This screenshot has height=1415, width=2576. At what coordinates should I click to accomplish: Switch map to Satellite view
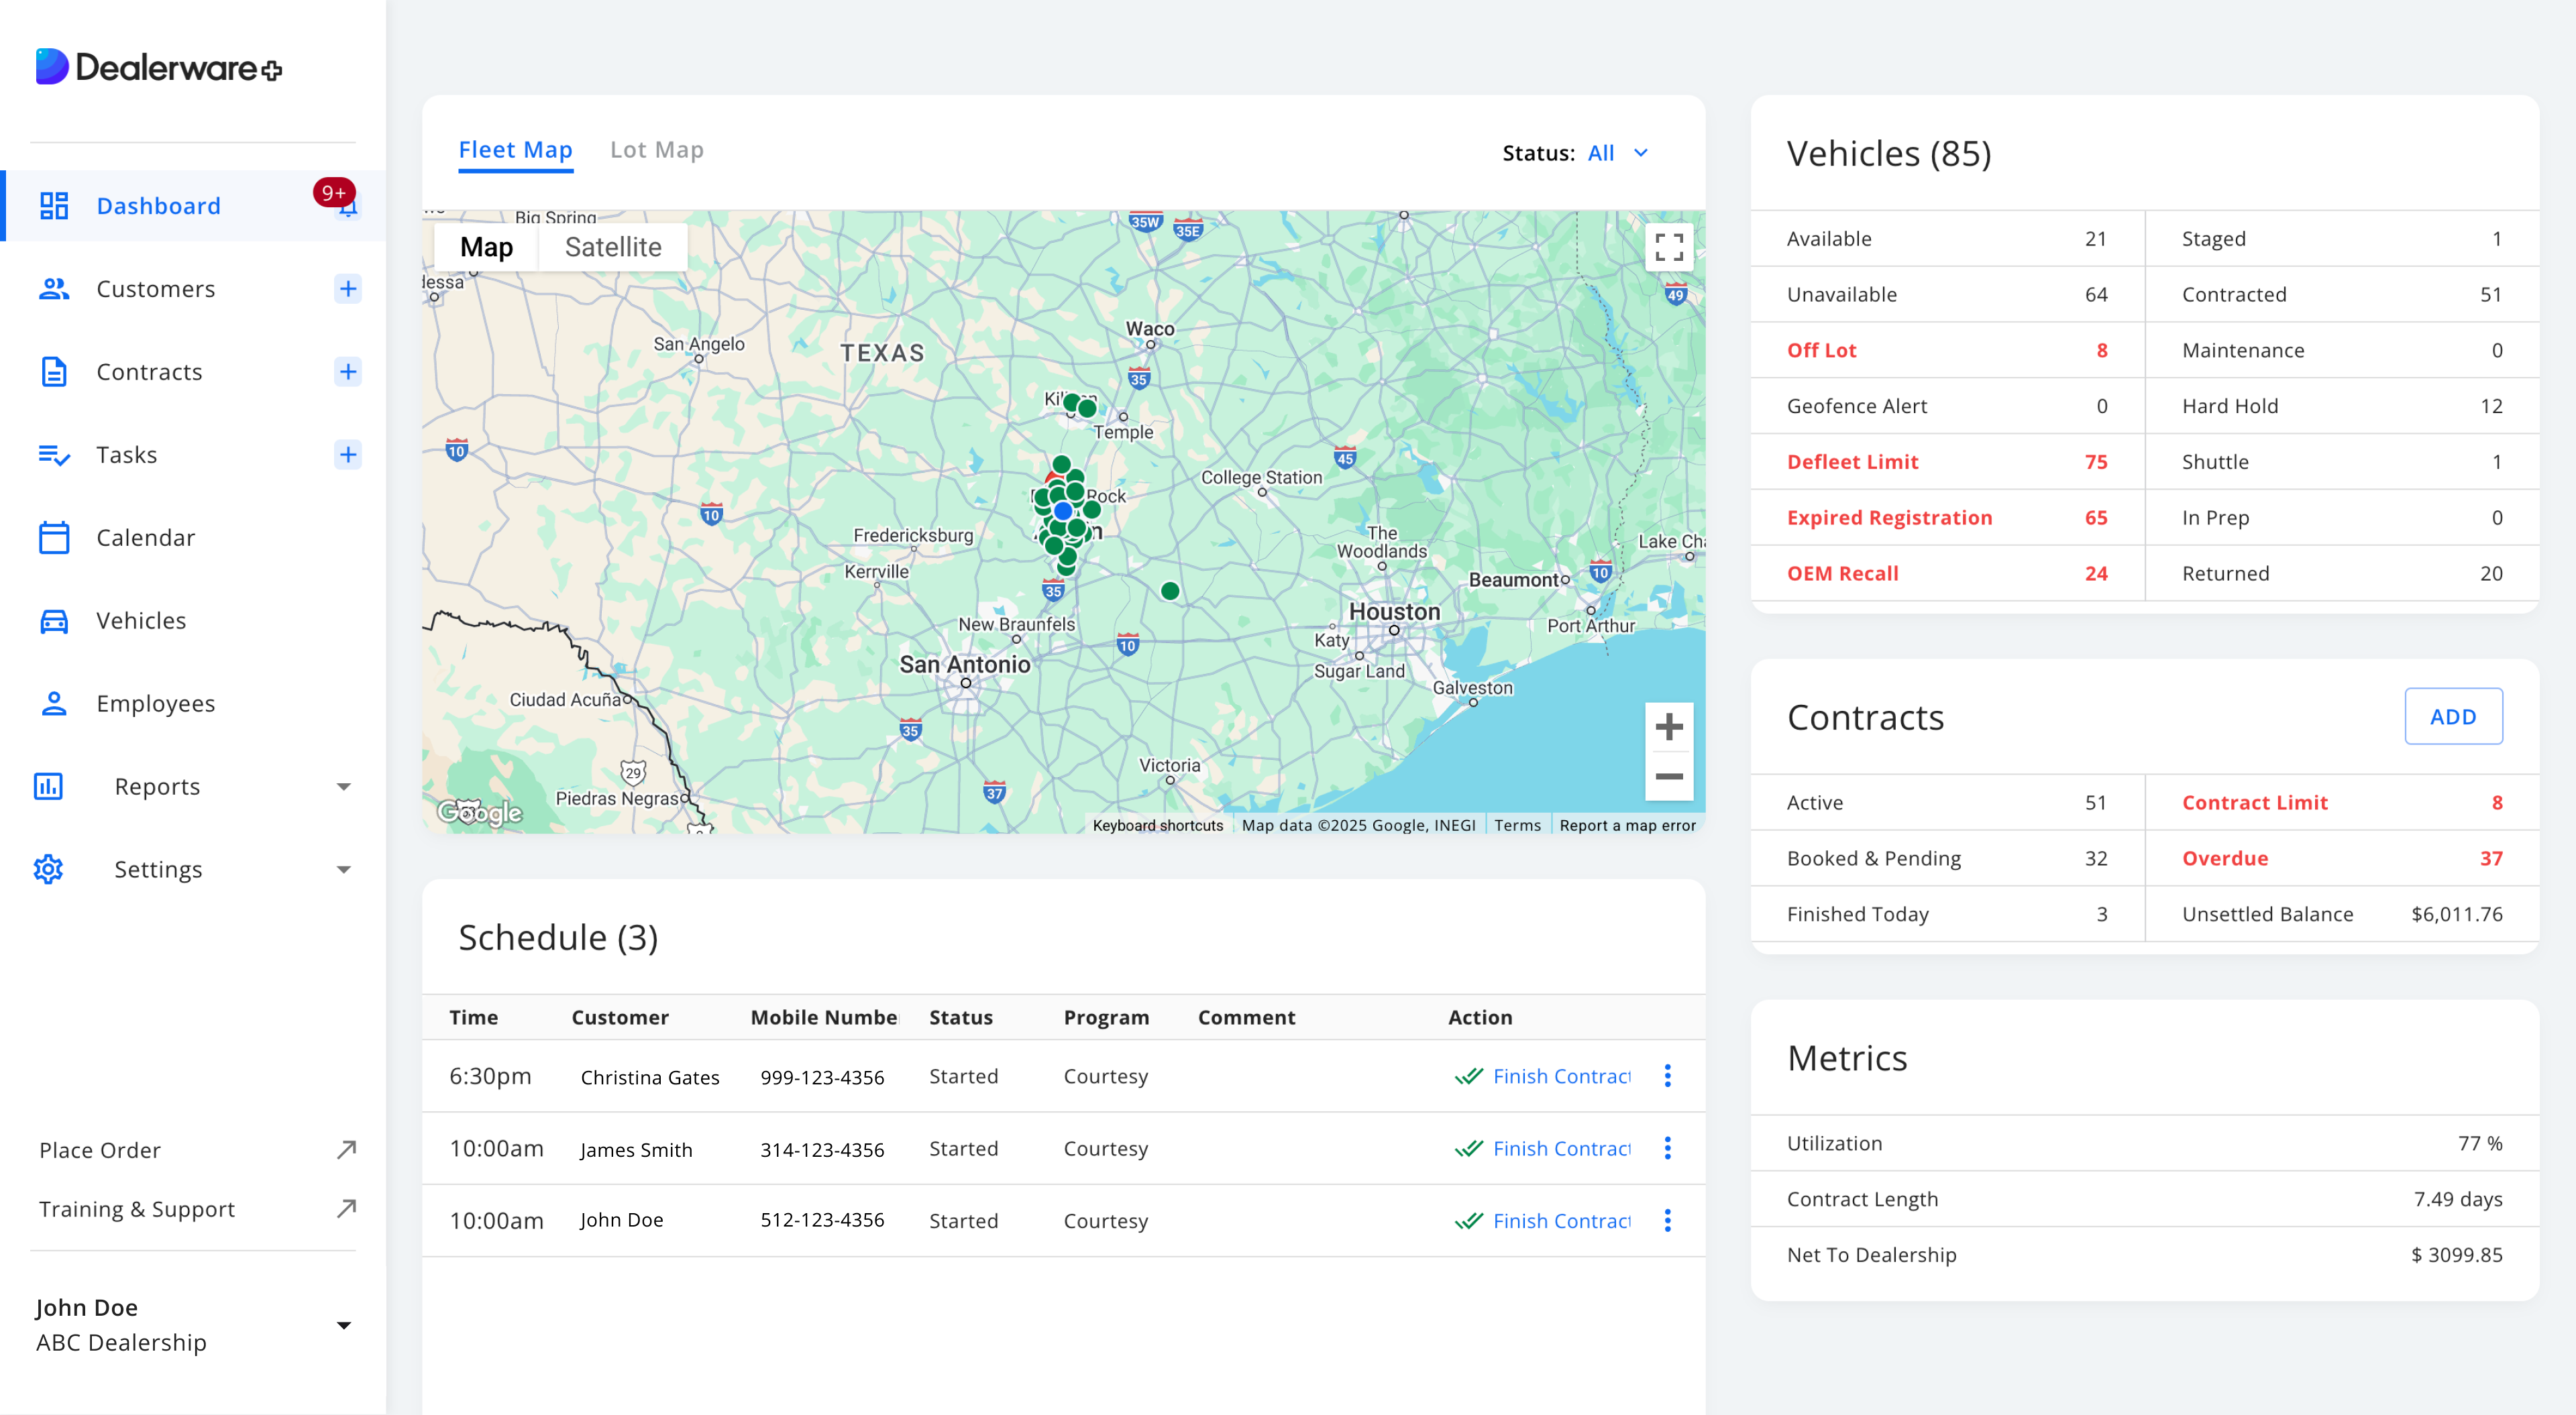point(613,246)
